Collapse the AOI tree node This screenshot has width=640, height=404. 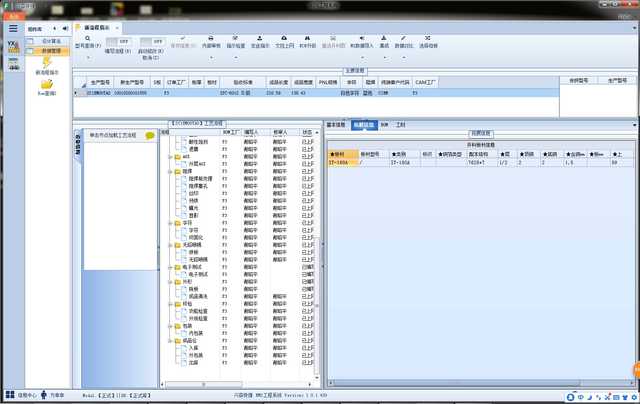click(170, 157)
